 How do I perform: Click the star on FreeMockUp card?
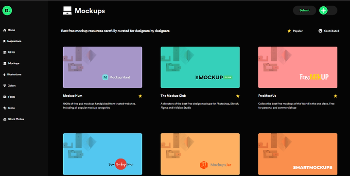click(x=335, y=96)
